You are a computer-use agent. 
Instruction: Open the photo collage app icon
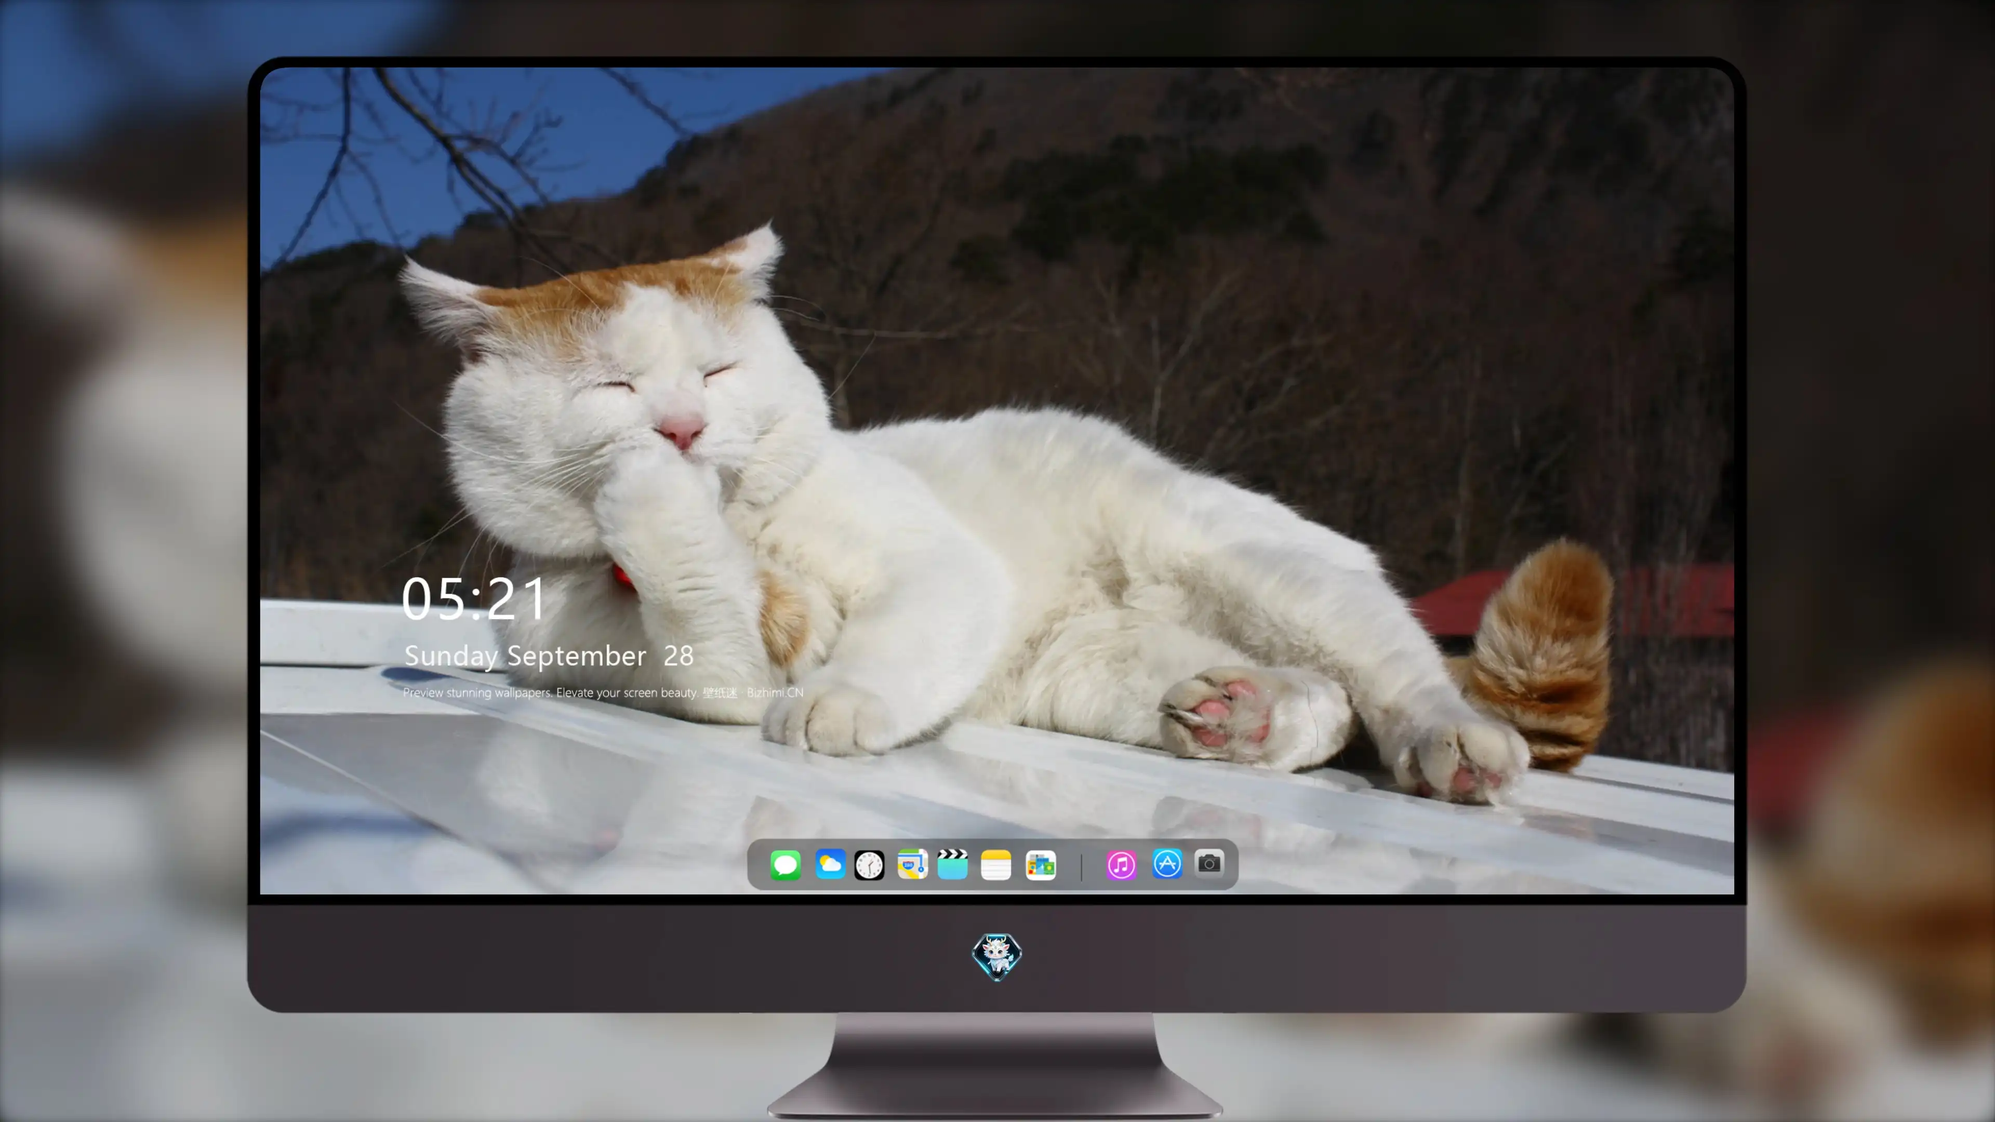coord(1041,865)
